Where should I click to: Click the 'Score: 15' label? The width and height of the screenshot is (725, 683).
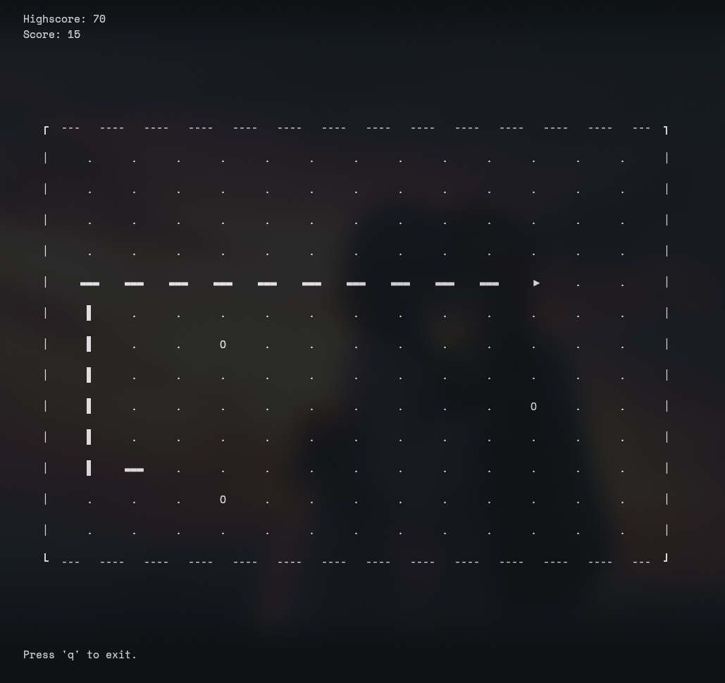[x=51, y=35]
